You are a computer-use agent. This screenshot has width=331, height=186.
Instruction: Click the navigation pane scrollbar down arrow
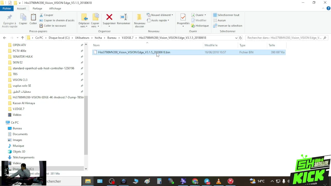pyautogui.click(x=86, y=169)
